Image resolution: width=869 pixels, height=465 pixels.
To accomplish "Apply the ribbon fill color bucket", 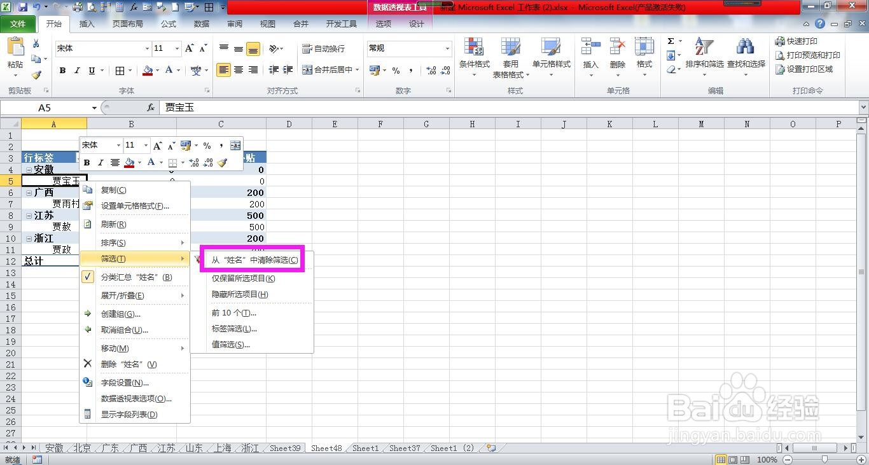I will (148, 71).
